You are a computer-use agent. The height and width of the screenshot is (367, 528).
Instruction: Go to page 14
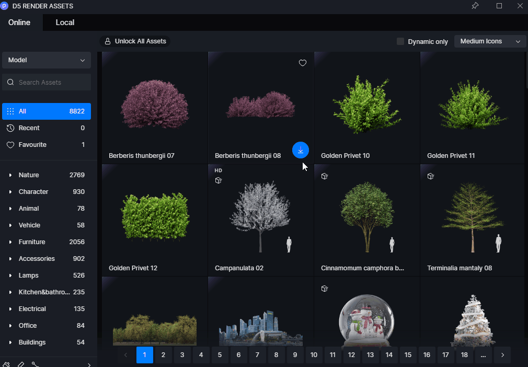pyautogui.click(x=389, y=355)
